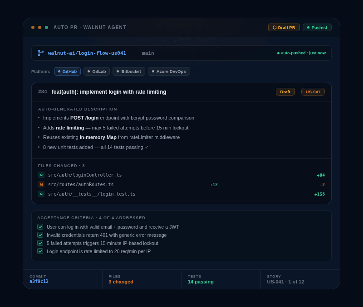Click the orange "M" icon beside authRoutes.ts

pyautogui.click(x=41, y=184)
